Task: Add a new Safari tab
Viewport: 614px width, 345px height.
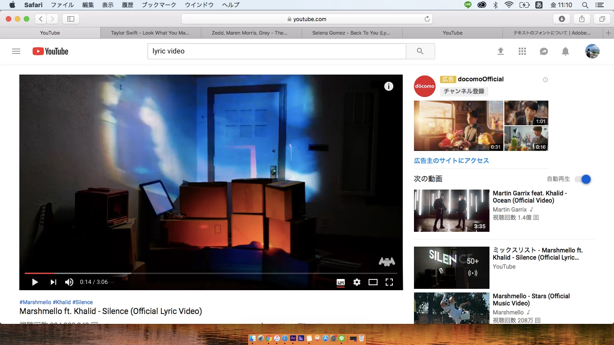Action: [609, 33]
